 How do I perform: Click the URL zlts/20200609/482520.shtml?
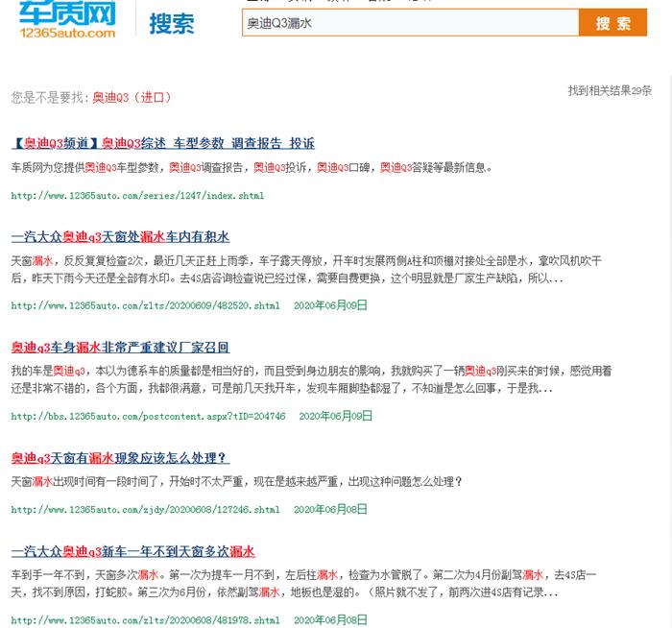[x=145, y=306]
